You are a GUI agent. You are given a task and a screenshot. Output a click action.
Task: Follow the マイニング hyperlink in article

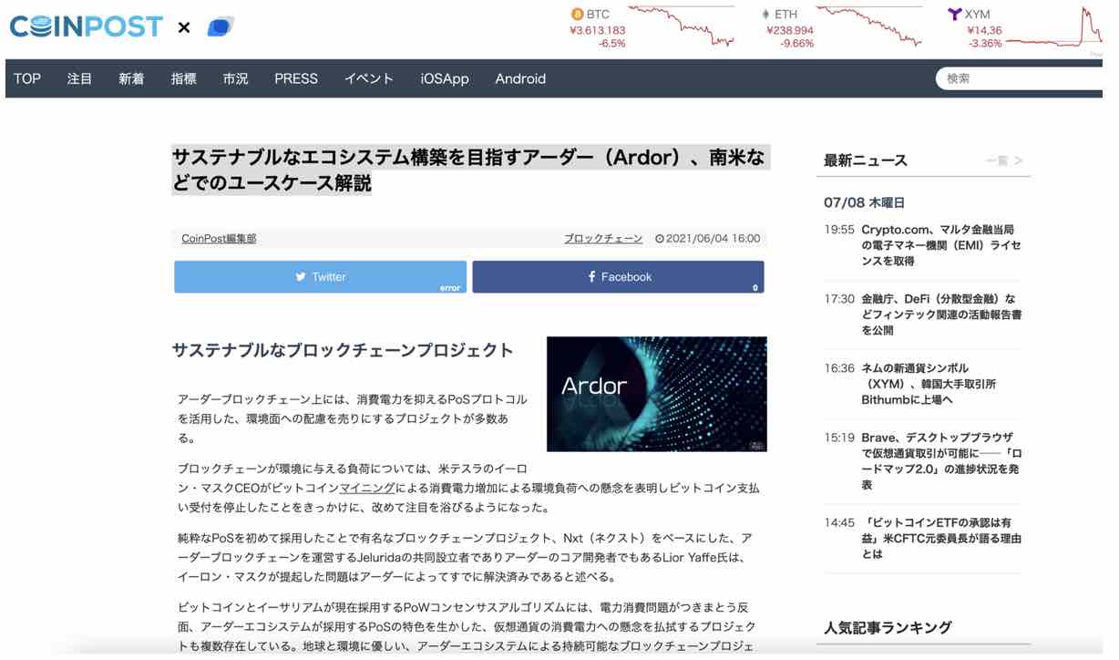[366, 489]
